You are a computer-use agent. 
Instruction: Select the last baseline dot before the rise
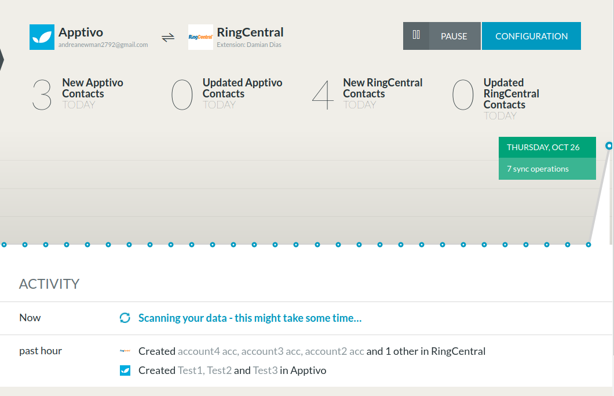[588, 245]
